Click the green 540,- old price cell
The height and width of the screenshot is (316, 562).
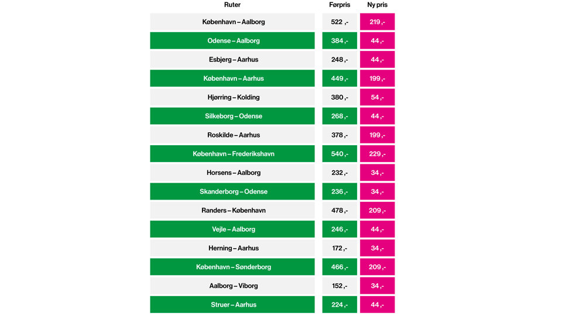coord(340,154)
